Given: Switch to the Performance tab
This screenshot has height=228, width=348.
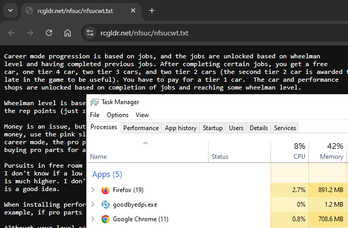Looking at the screenshot, I should (141, 128).
